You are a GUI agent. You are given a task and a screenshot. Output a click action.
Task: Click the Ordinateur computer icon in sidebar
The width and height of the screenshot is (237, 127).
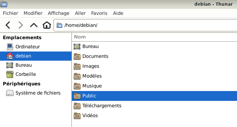[x=10, y=47]
